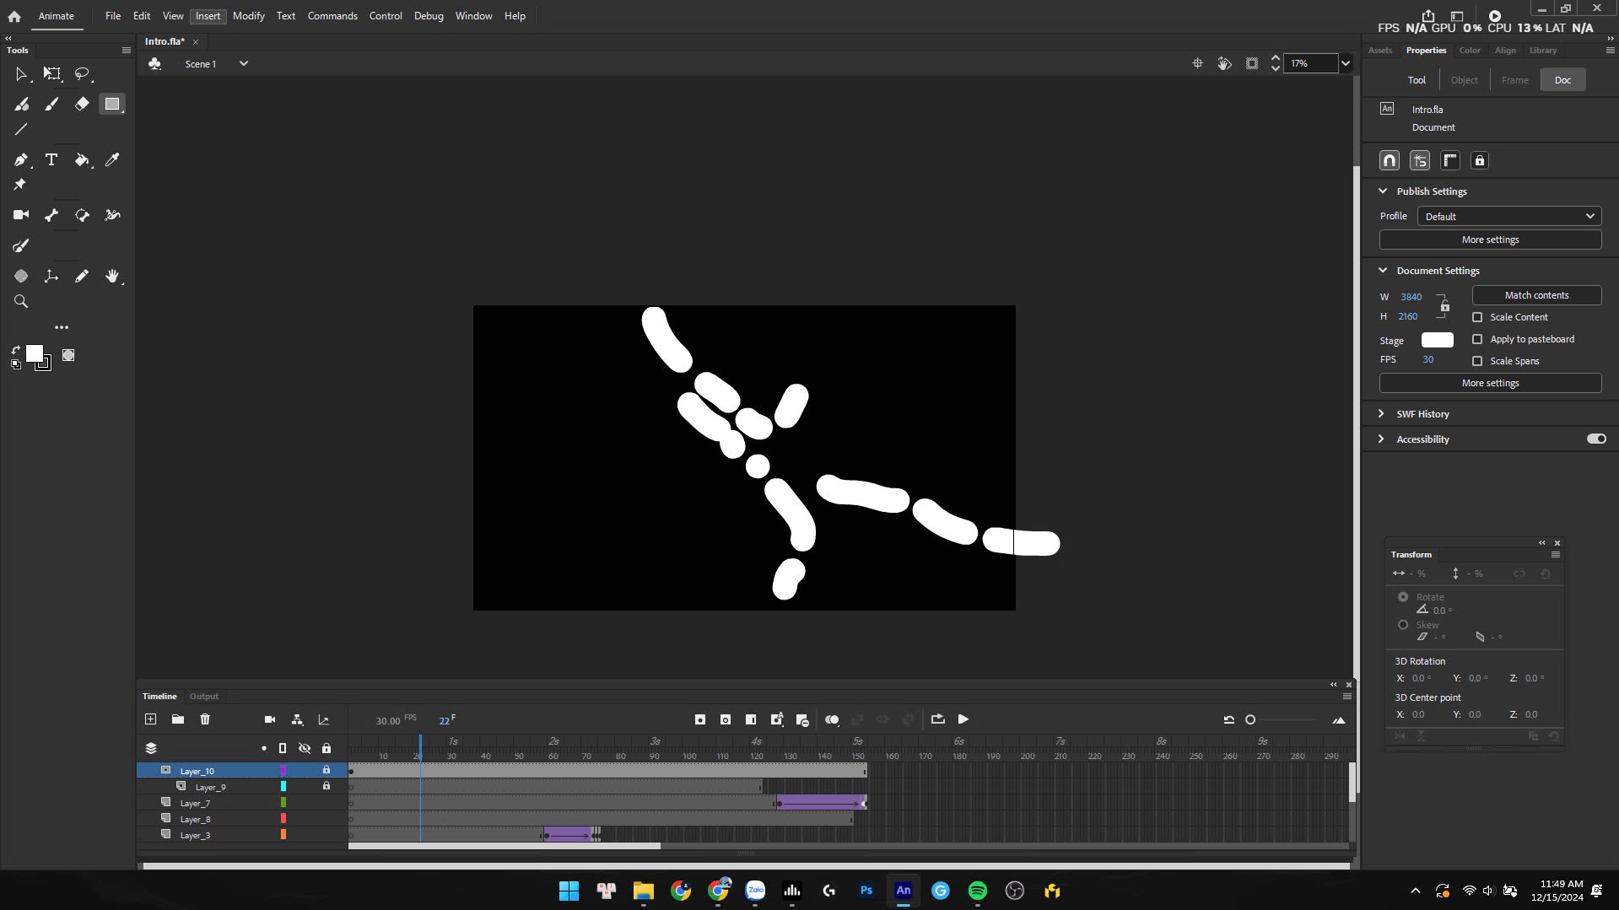Open the zoom percentage dropdown arrow
Image resolution: width=1619 pixels, height=910 pixels.
tap(1346, 63)
